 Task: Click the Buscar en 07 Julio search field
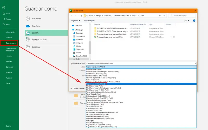(182, 16)
